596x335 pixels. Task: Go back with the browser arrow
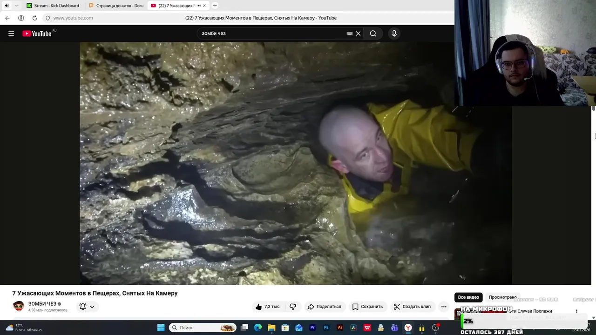(x=7, y=18)
